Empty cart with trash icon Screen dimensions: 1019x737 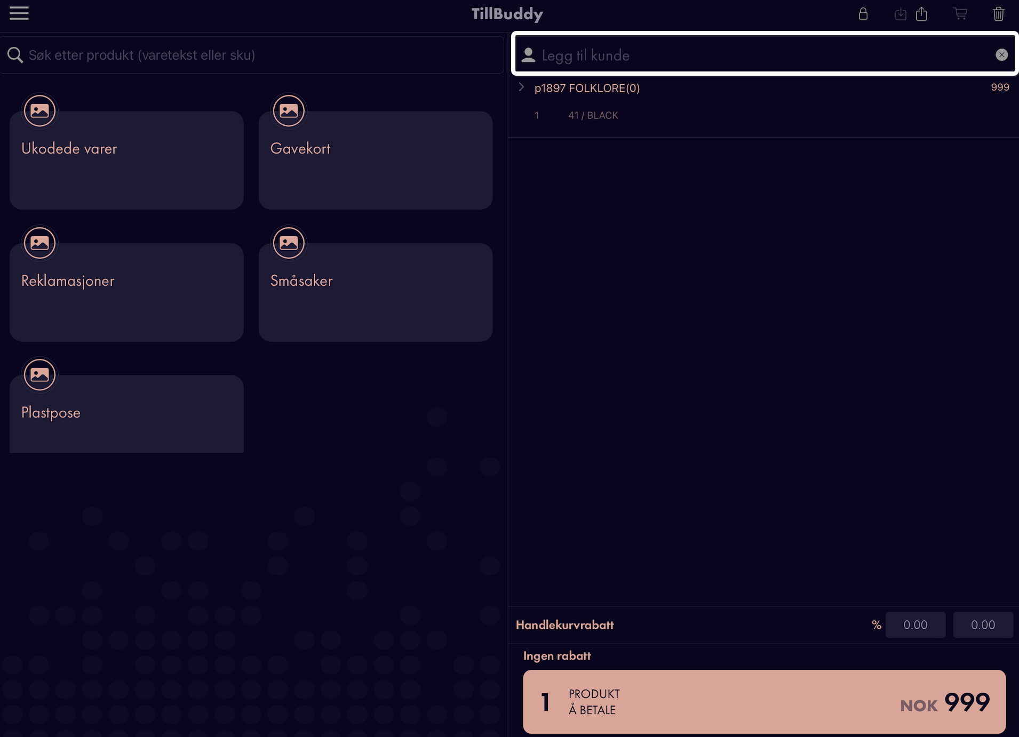999,13
